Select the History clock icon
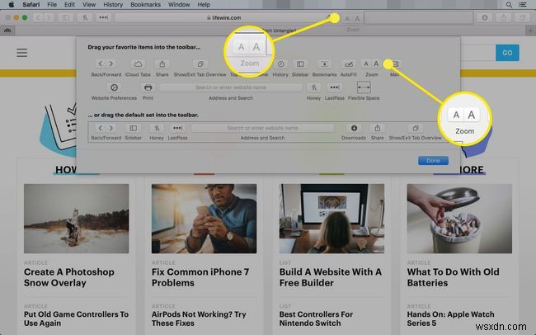536x335 pixels. coord(280,64)
